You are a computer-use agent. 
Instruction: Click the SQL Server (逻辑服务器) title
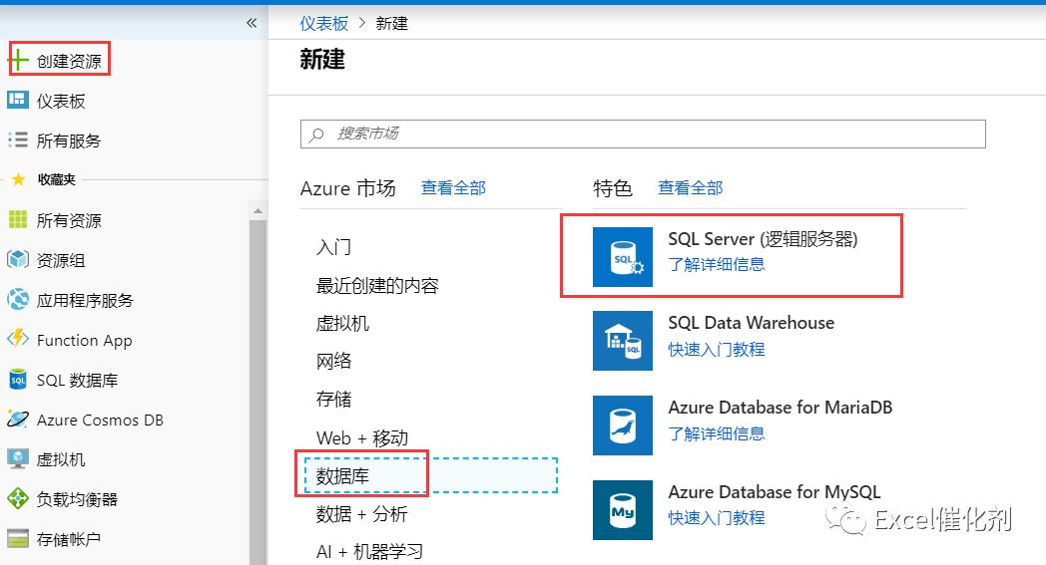(764, 238)
